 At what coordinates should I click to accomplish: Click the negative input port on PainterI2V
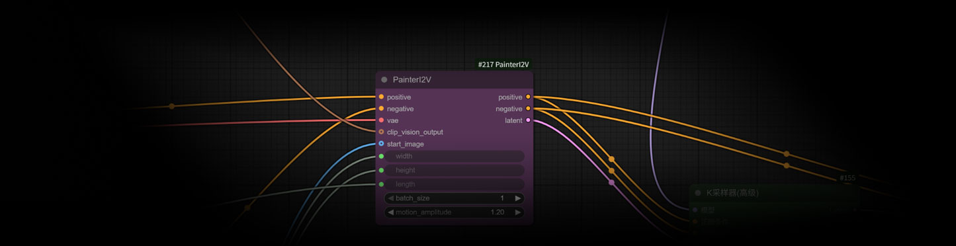coord(381,108)
